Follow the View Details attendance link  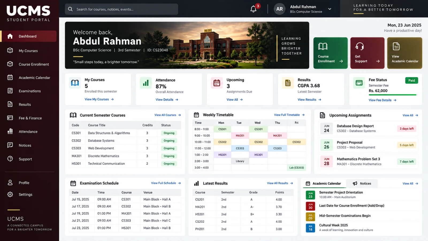click(167, 100)
